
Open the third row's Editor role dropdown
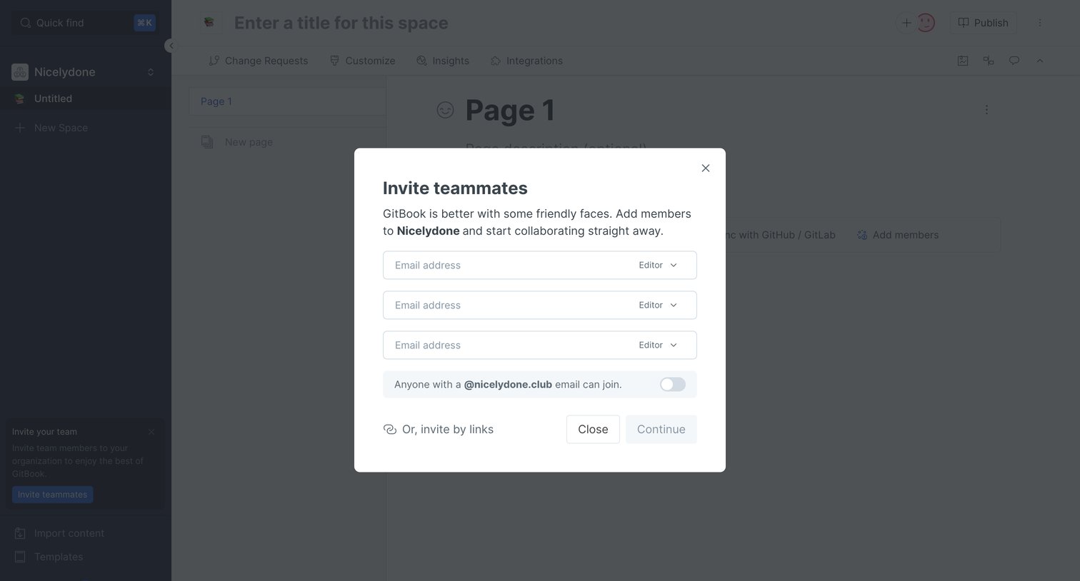coord(658,345)
